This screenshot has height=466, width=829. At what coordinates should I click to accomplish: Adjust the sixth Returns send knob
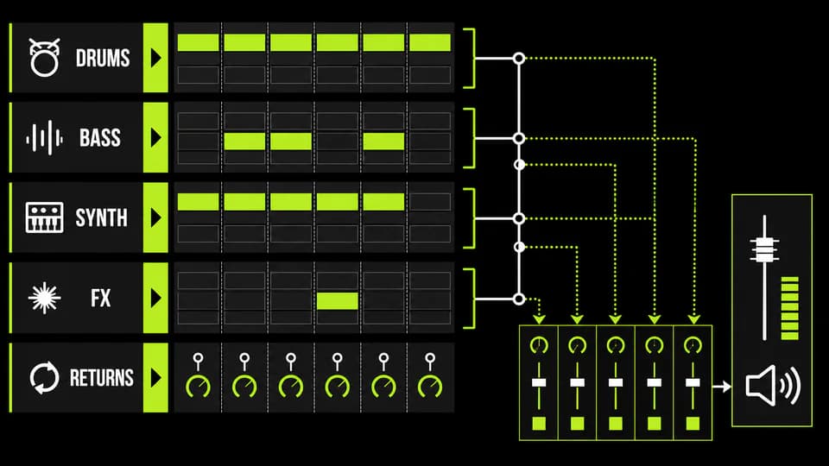coord(430,387)
